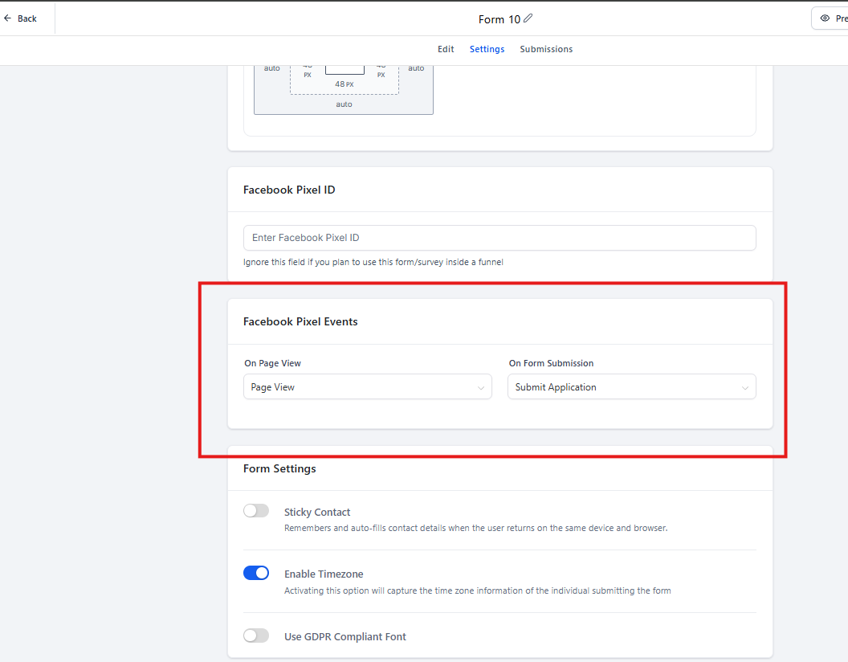Click the chevron in the Page View dropdown

[x=481, y=388]
